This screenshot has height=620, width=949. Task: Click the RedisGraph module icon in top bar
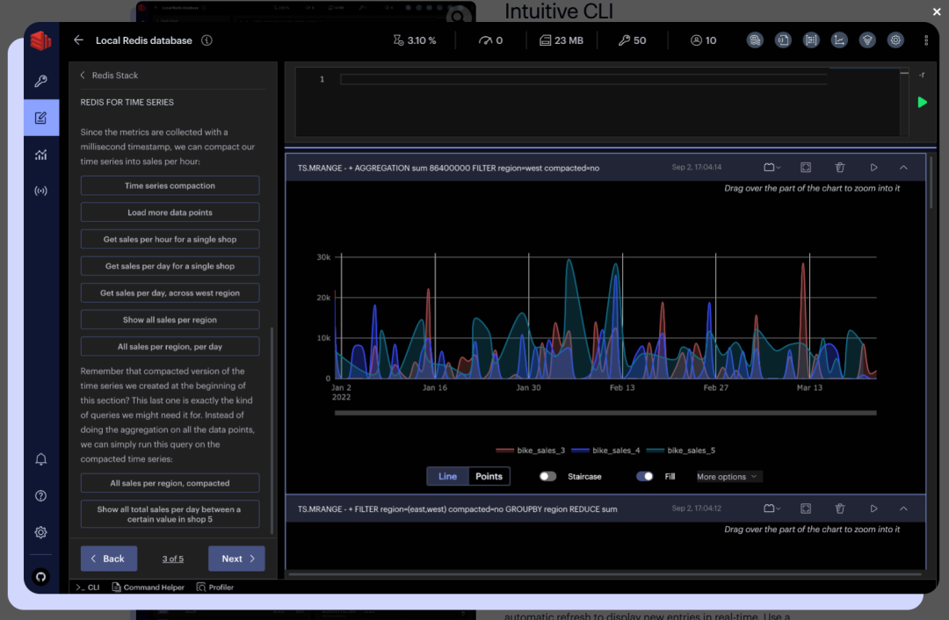click(x=811, y=40)
